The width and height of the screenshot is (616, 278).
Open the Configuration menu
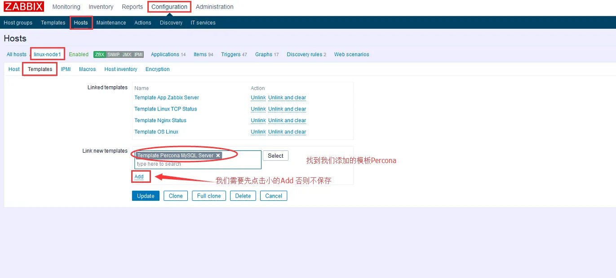tap(169, 7)
